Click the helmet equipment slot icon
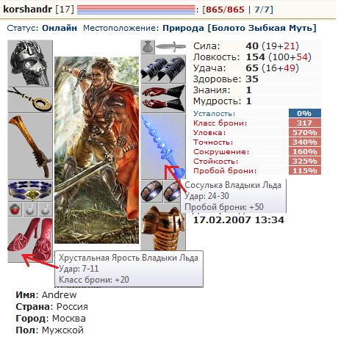The image size is (338, 337). pos(30,63)
